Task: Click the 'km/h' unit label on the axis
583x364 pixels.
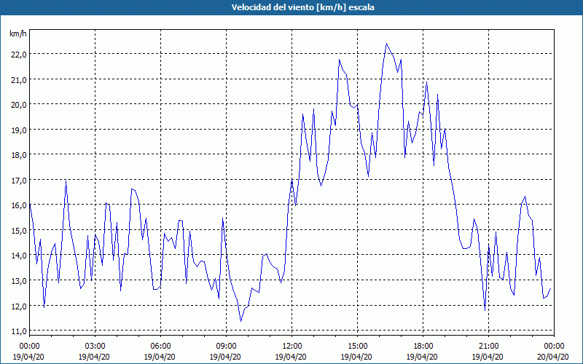Action: point(18,33)
